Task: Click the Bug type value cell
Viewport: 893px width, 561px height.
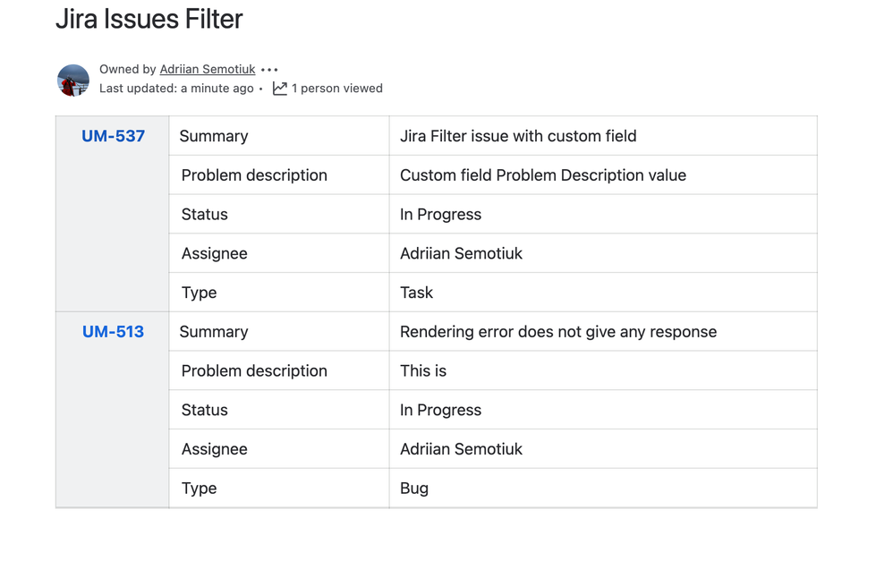Action: [x=603, y=489]
